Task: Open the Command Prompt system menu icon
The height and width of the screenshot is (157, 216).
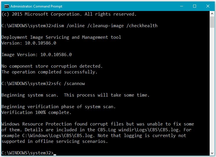Action: 6,6
